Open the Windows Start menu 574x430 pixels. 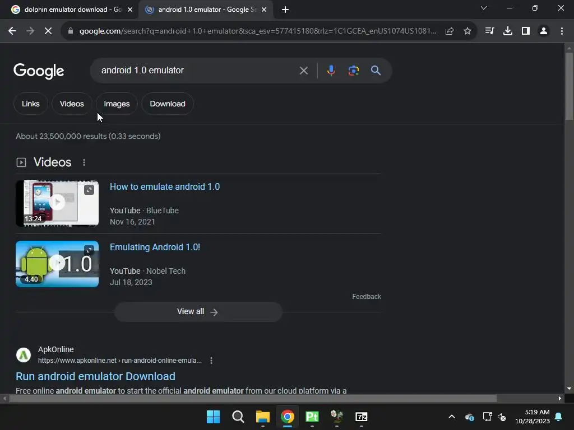(x=213, y=417)
